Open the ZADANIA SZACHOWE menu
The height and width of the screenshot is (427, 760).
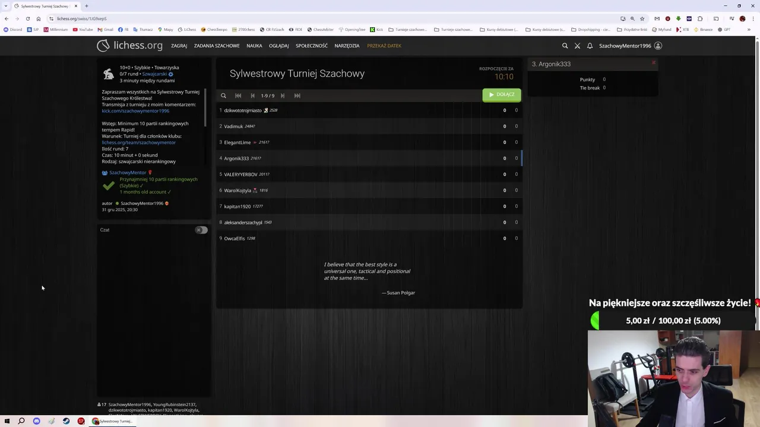tap(217, 46)
